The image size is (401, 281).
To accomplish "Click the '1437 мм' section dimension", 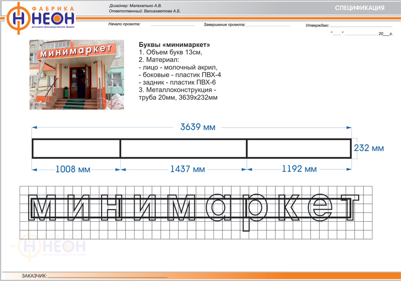I will [x=188, y=169].
